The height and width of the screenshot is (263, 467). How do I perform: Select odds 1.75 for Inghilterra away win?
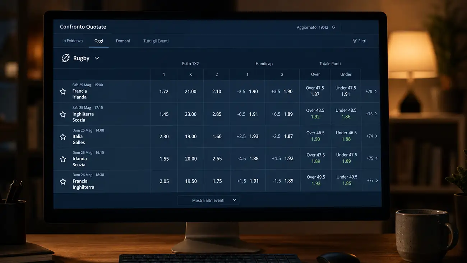coord(217,181)
